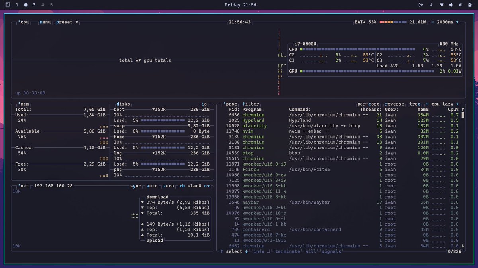
Task: Switch to workspace 4
Action: point(43,5)
